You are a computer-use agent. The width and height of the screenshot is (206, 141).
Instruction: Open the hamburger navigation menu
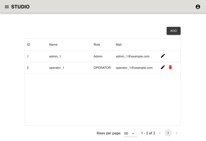coord(7,7)
